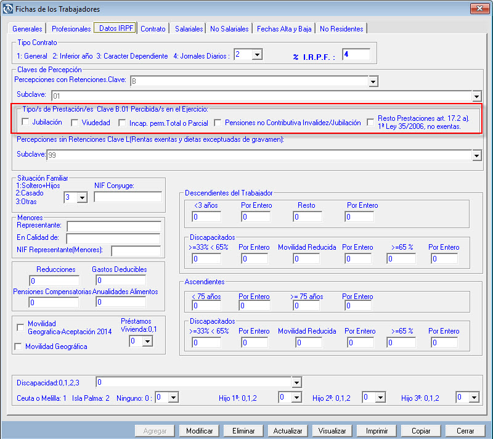Expand the Préstamos Vivienda dropdown

tap(147, 341)
